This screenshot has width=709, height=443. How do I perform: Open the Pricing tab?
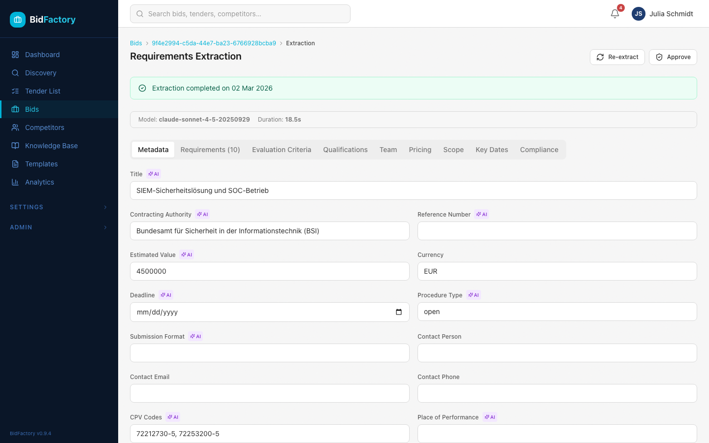click(420, 150)
